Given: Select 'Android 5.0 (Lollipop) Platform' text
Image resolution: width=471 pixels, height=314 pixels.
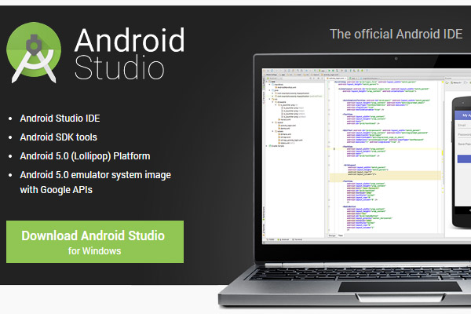Looking at the screenshot, I should (x=85, y=156).
